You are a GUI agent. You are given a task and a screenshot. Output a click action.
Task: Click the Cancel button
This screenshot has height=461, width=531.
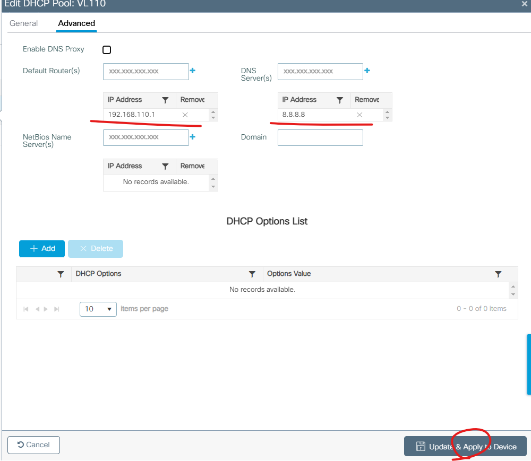tap(33, 445)
